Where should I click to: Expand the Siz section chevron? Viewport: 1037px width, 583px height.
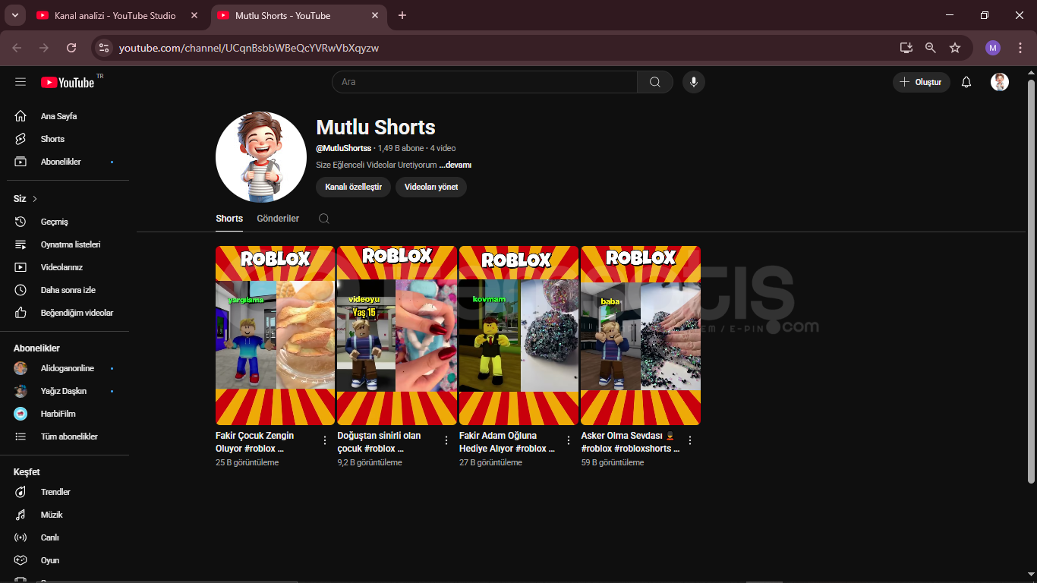[x=35, y=199]
